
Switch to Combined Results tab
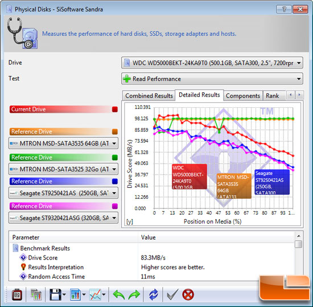click(149, 96)
